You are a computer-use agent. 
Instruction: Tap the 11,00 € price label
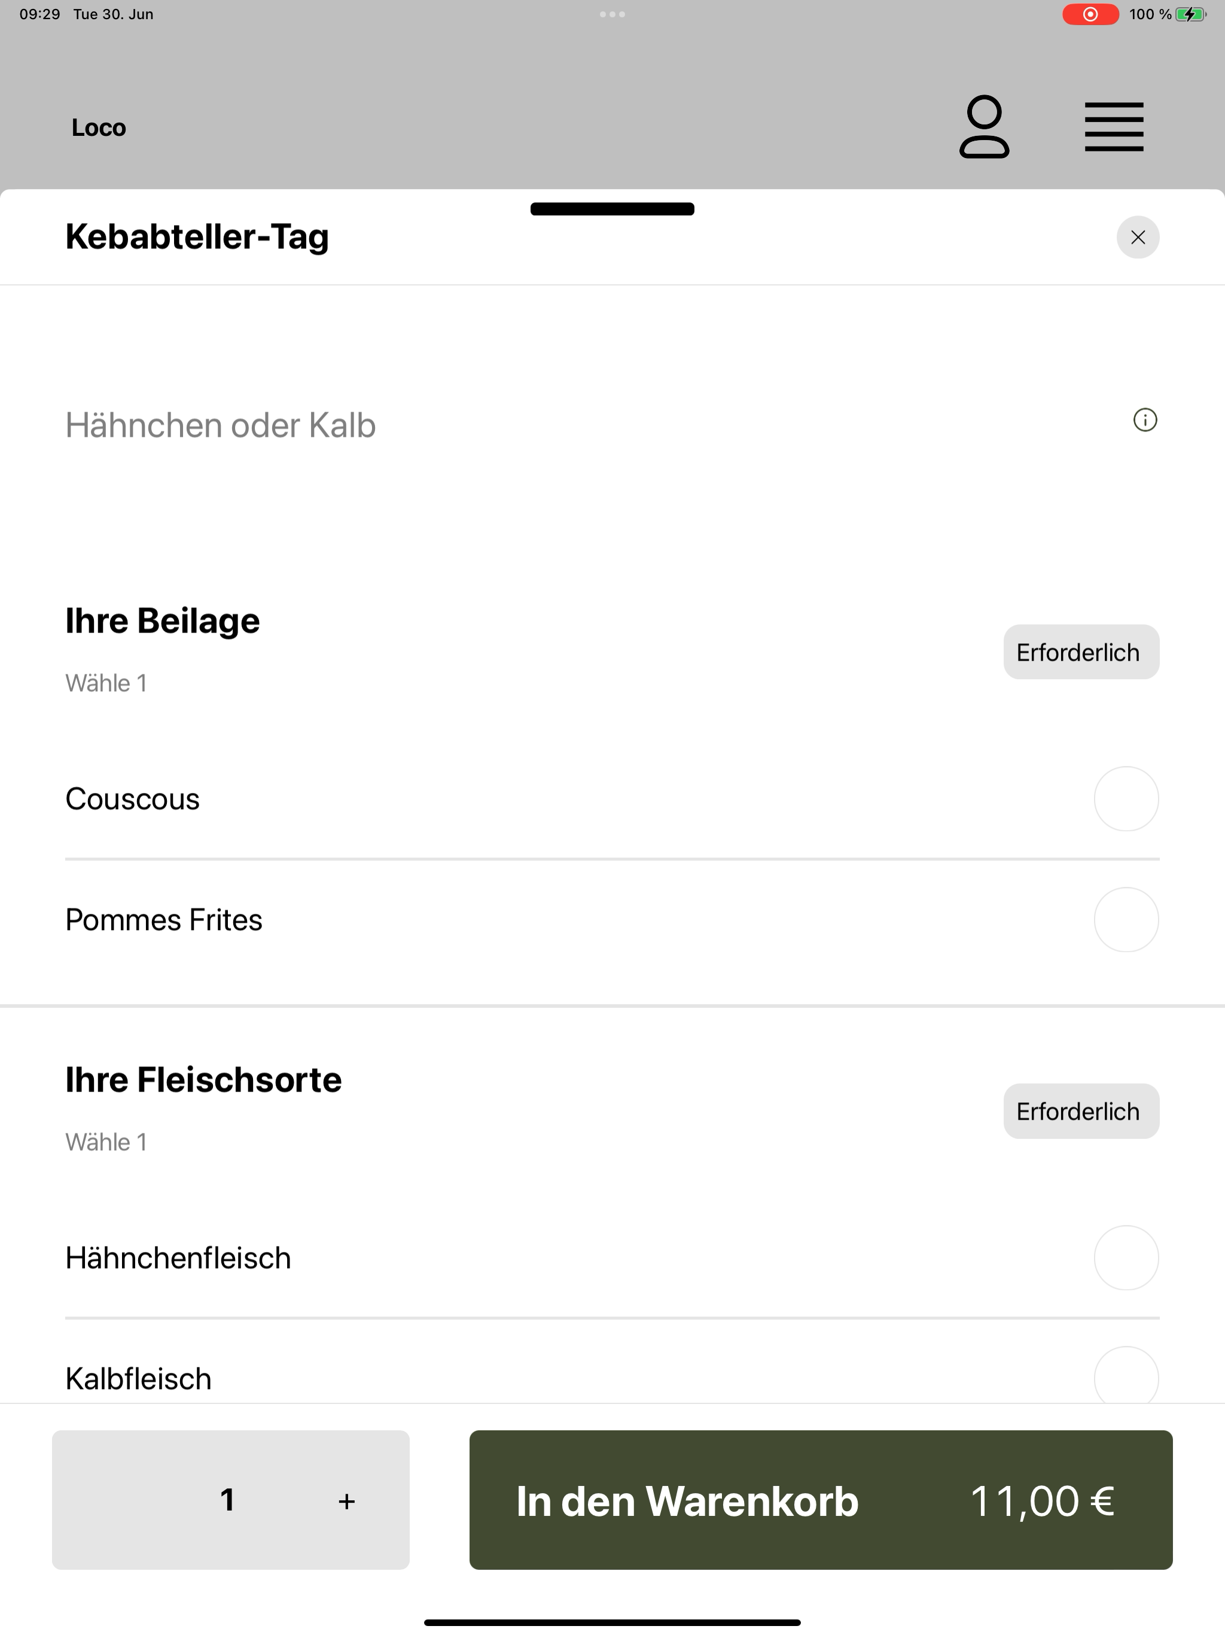[1042, 1501]
